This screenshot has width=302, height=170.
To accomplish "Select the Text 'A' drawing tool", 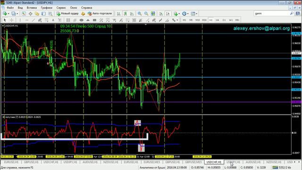I will pos(53,20).
